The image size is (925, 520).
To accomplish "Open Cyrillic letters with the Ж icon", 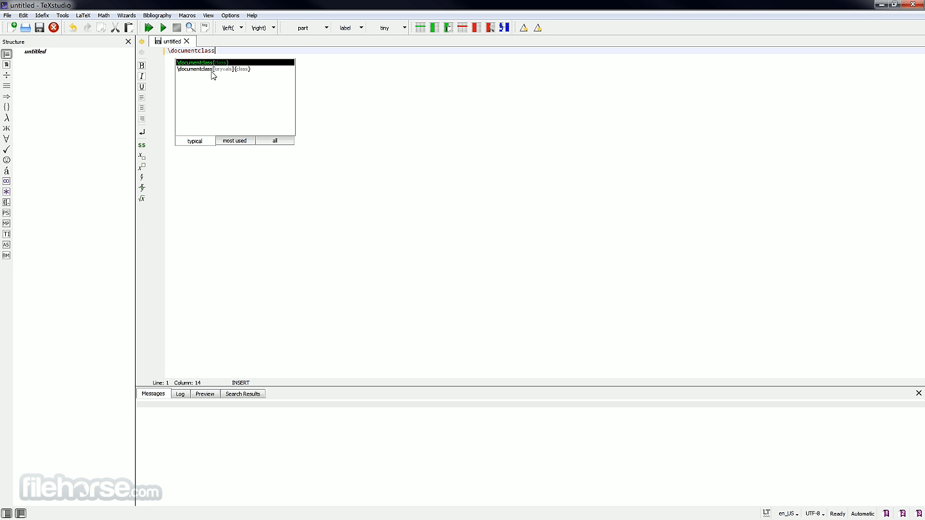I will pyautogui.click(x=6, y=128).
